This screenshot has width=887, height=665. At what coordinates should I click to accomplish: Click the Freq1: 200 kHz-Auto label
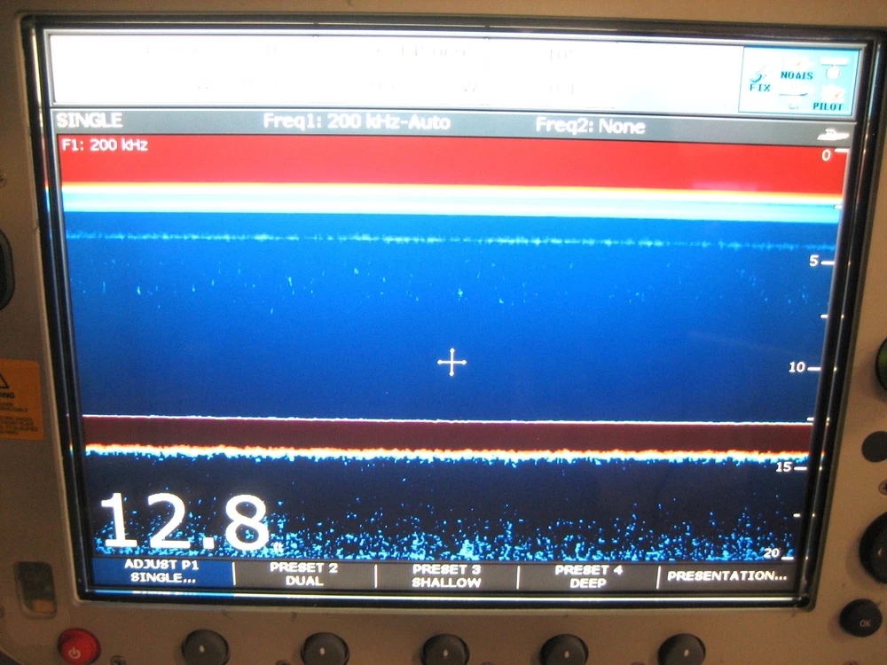(x=357, y=122)
